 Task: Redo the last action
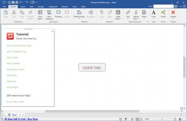pyautogui.click(x=27, y=2)
